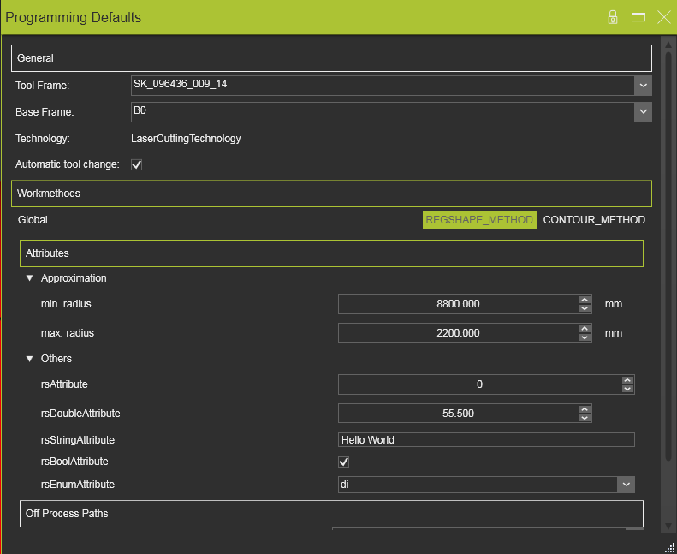Image resolution: width=677 pixels, height=554 pixels.
Task: Switch to the REGSHAPE_METHOD tab
Action: (479, 220)
